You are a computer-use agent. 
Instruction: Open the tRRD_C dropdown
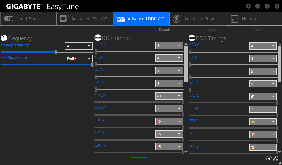click(x=263, y=109)
